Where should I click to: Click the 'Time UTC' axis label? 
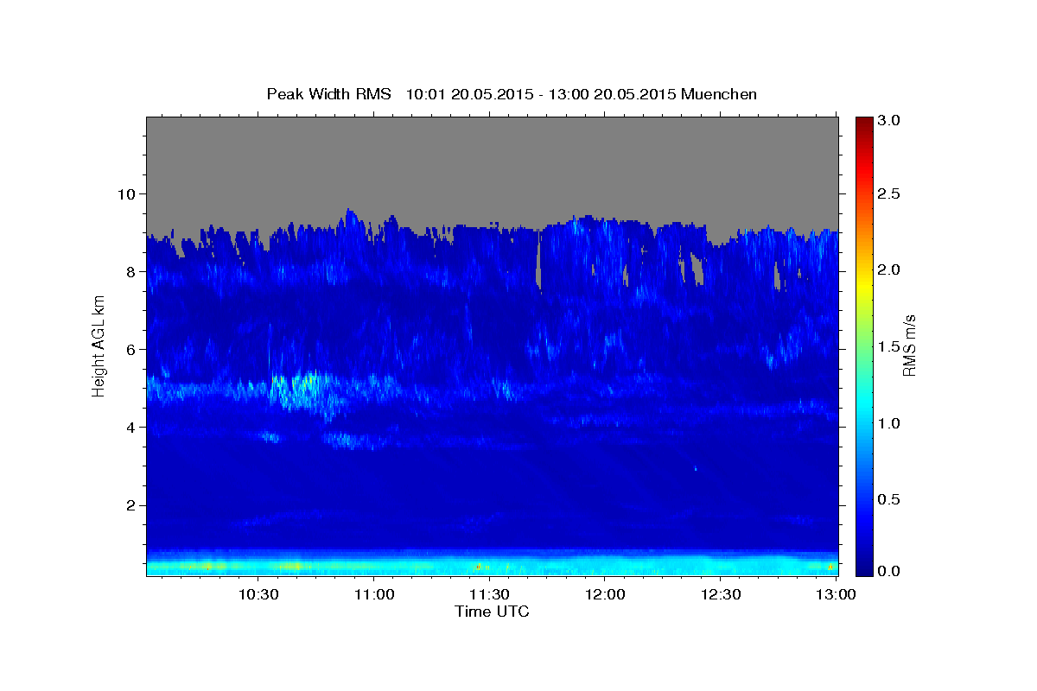[492, 612]
